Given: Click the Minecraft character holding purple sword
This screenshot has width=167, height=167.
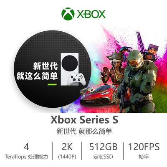Looking at the screenshot, I should (x=147, y=48).
